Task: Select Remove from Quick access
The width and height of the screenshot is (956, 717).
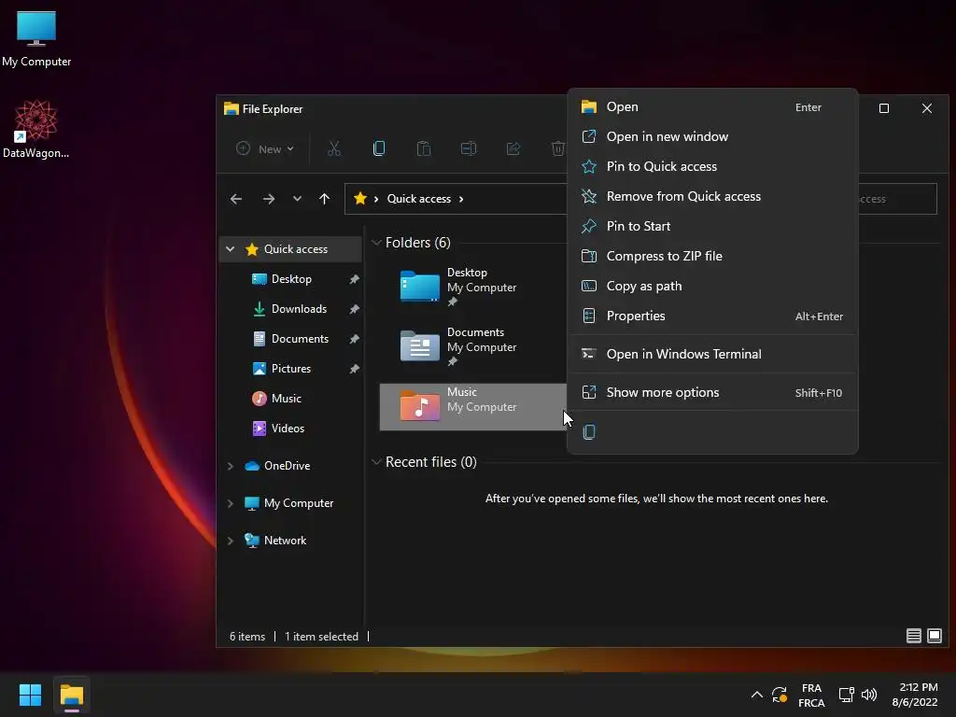Action: [712, 196]
